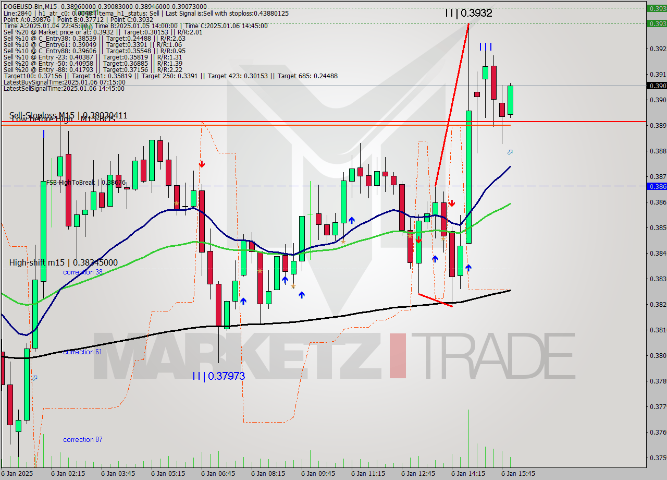
Task: Select the 'Entry -50: 0.40958' sell line
Action: [93, 63]
